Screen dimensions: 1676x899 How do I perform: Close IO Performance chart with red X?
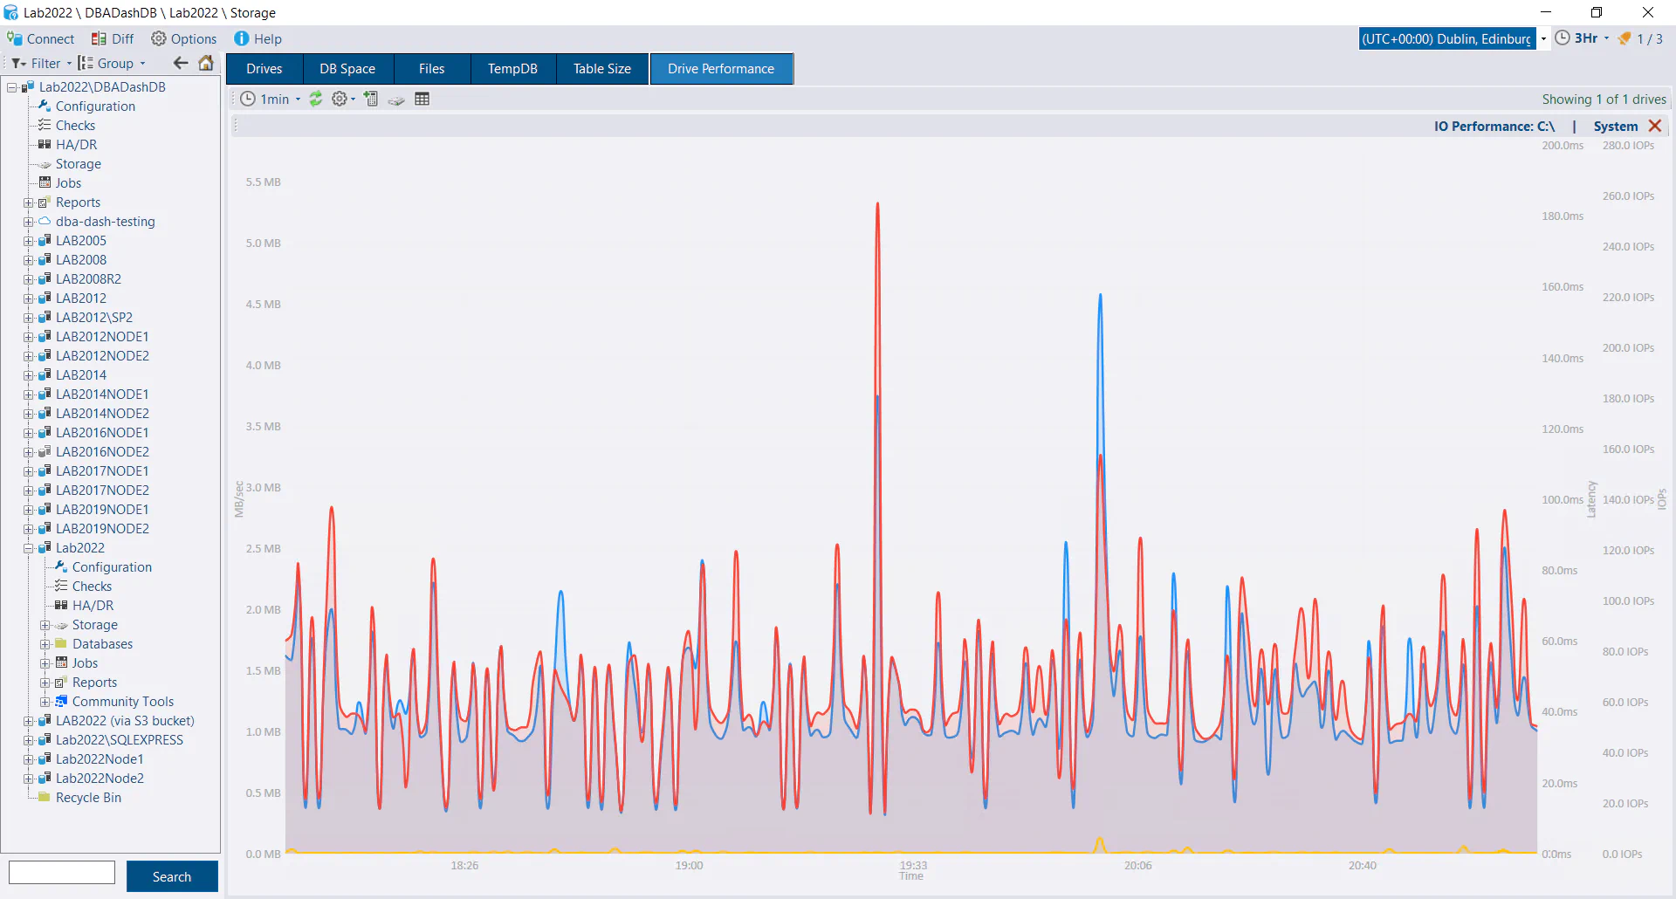[1654, 127]
